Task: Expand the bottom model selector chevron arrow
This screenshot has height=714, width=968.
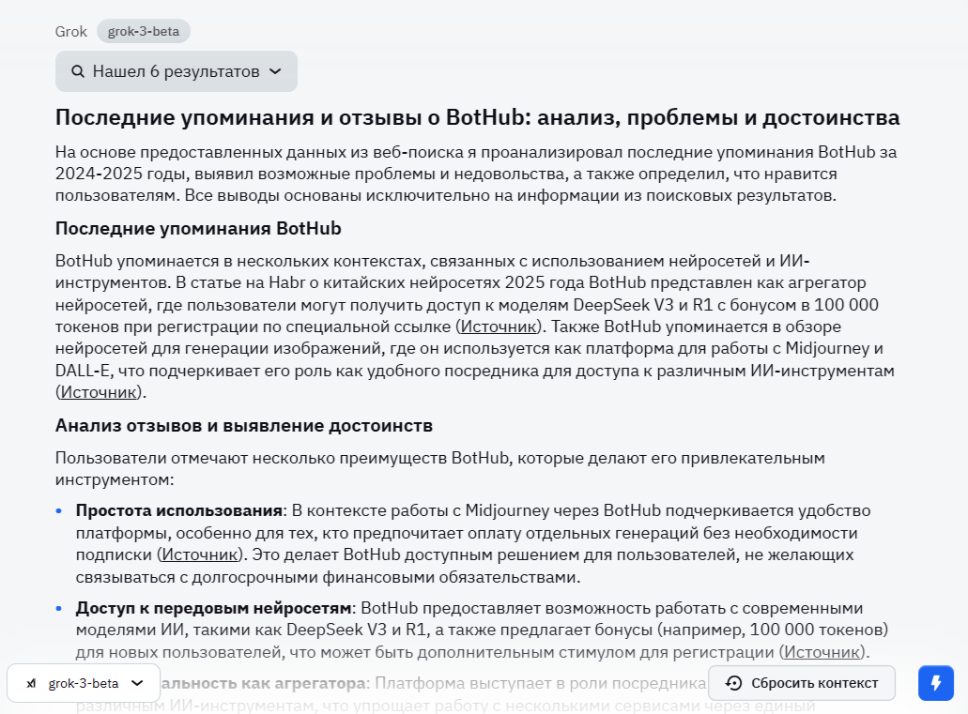Action: [138, 683]
